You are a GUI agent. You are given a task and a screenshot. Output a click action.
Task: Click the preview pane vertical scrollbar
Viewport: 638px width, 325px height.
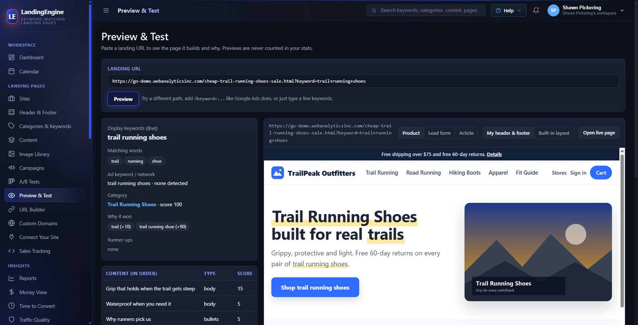(622, 230)
